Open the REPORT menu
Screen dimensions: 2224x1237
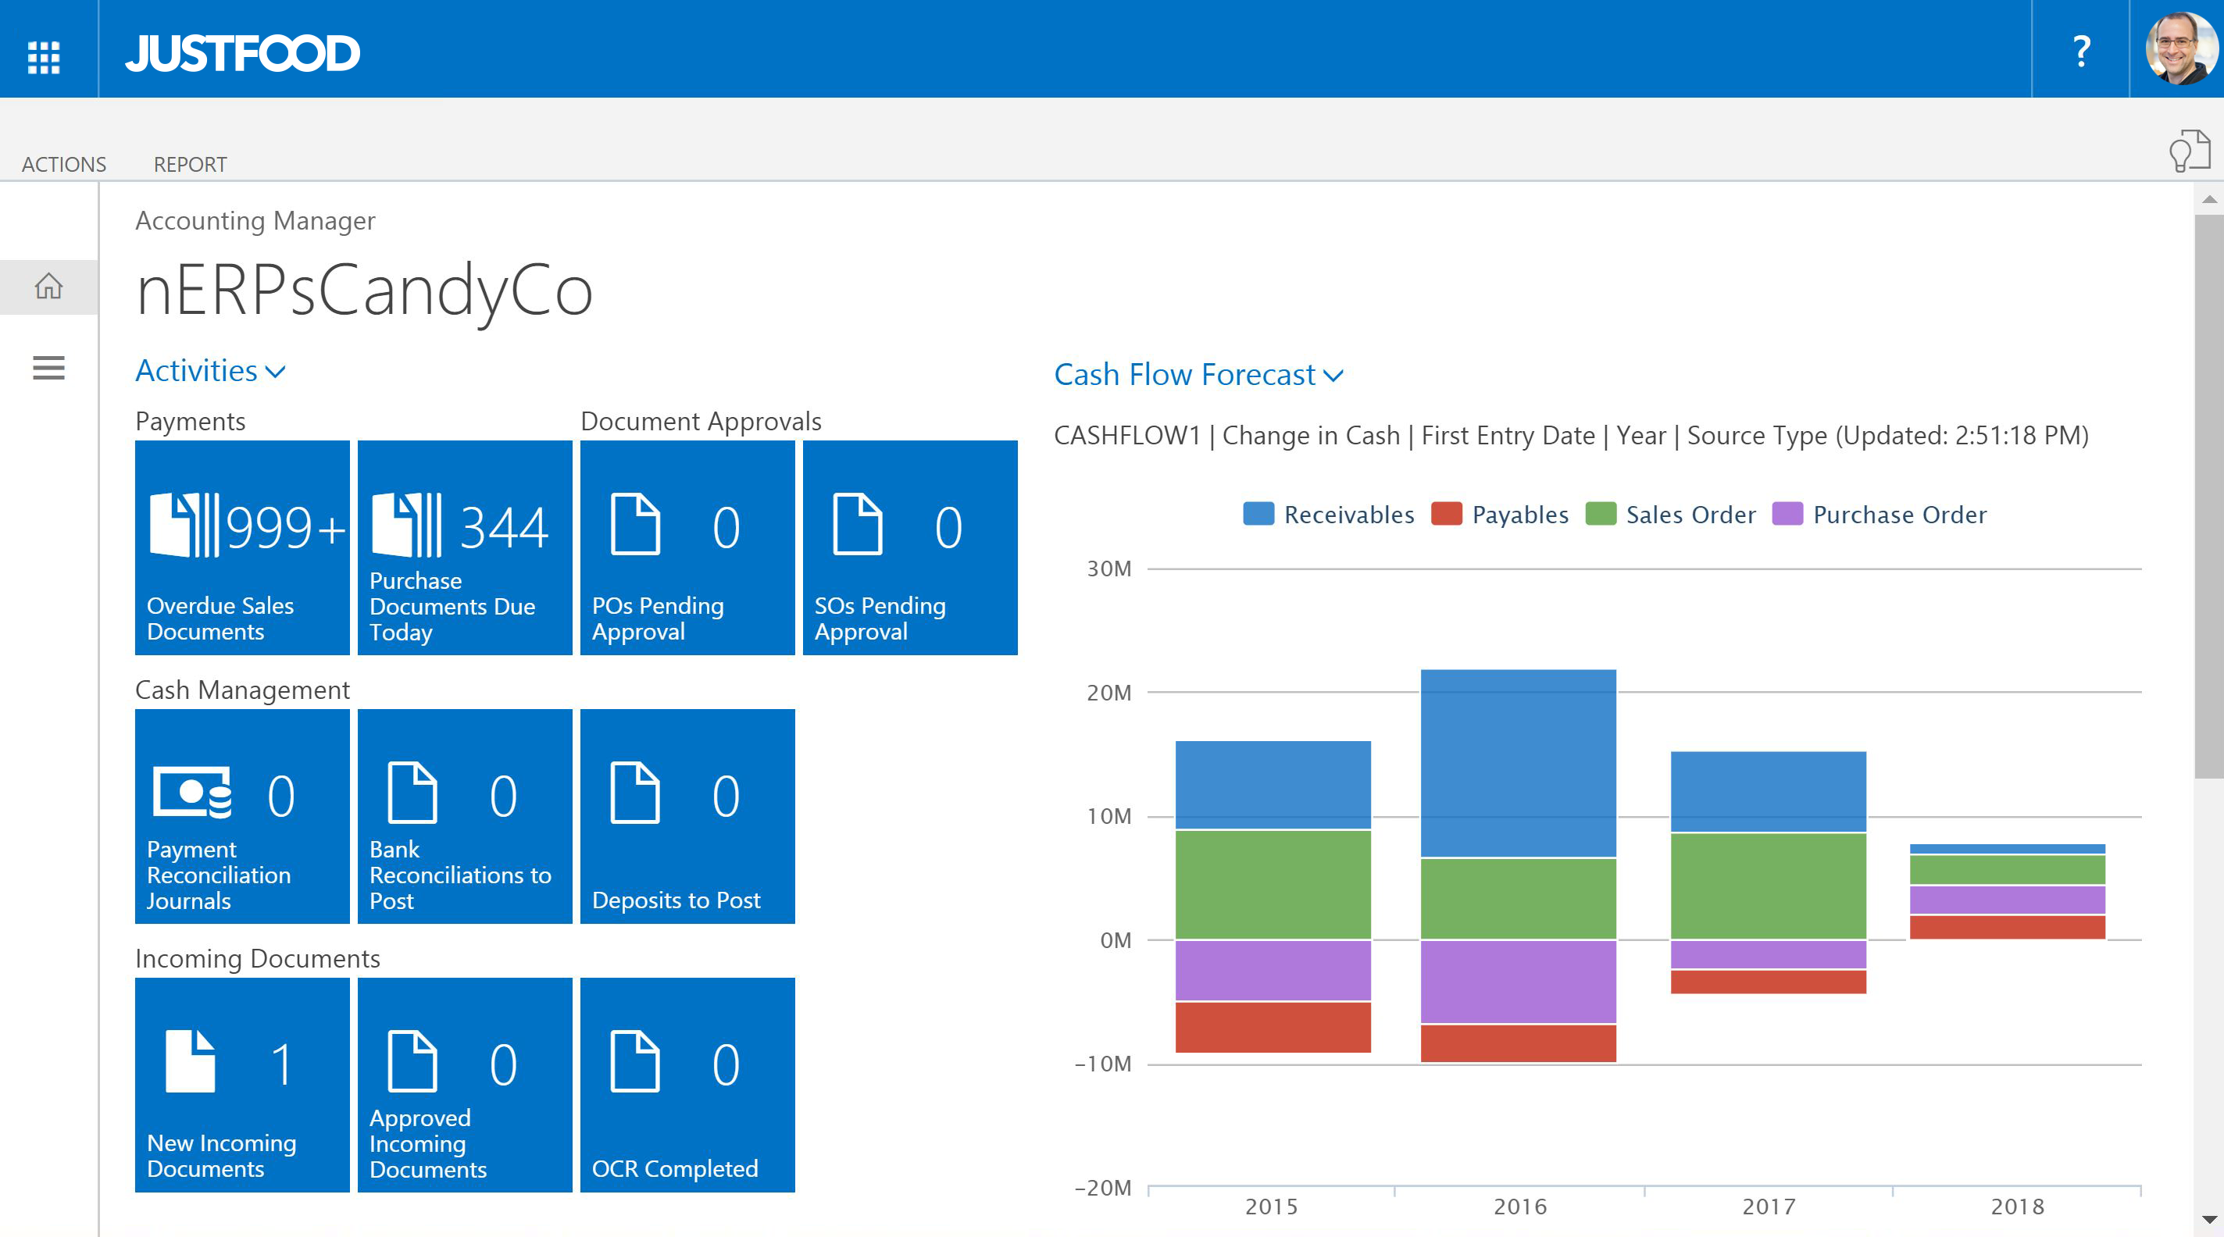coord(190,164)
